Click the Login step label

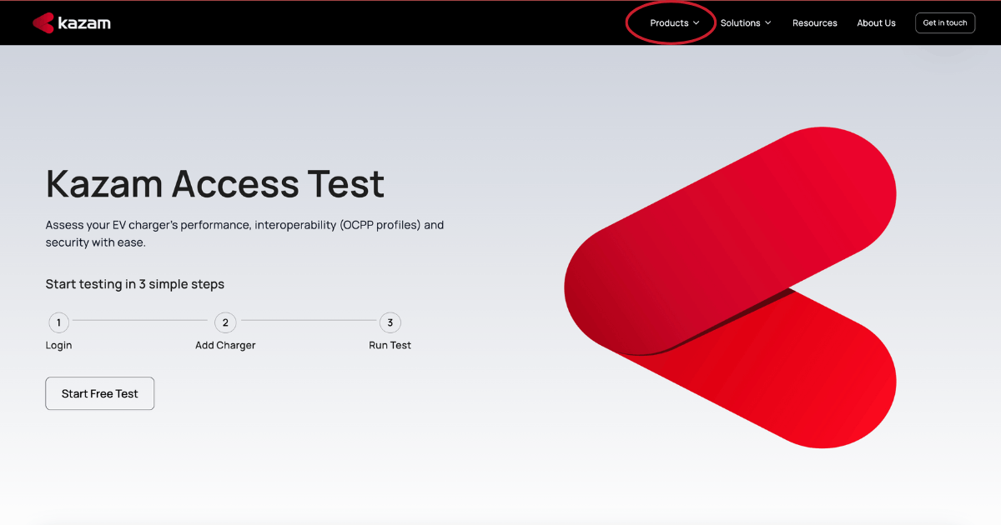58,345
